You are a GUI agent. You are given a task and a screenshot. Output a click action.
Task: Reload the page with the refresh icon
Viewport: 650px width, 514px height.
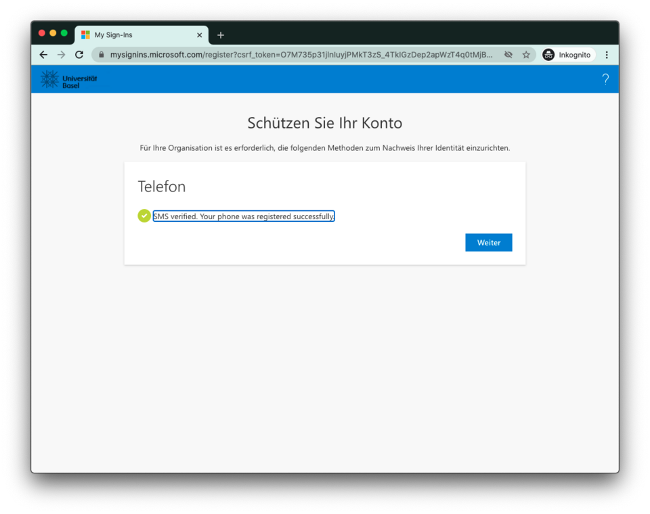[79, 55]
